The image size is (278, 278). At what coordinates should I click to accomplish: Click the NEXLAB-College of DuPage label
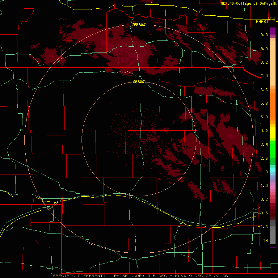tap(246, 3)
